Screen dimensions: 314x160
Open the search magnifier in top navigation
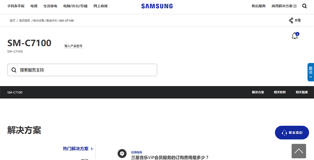click(x=305, y=6)
